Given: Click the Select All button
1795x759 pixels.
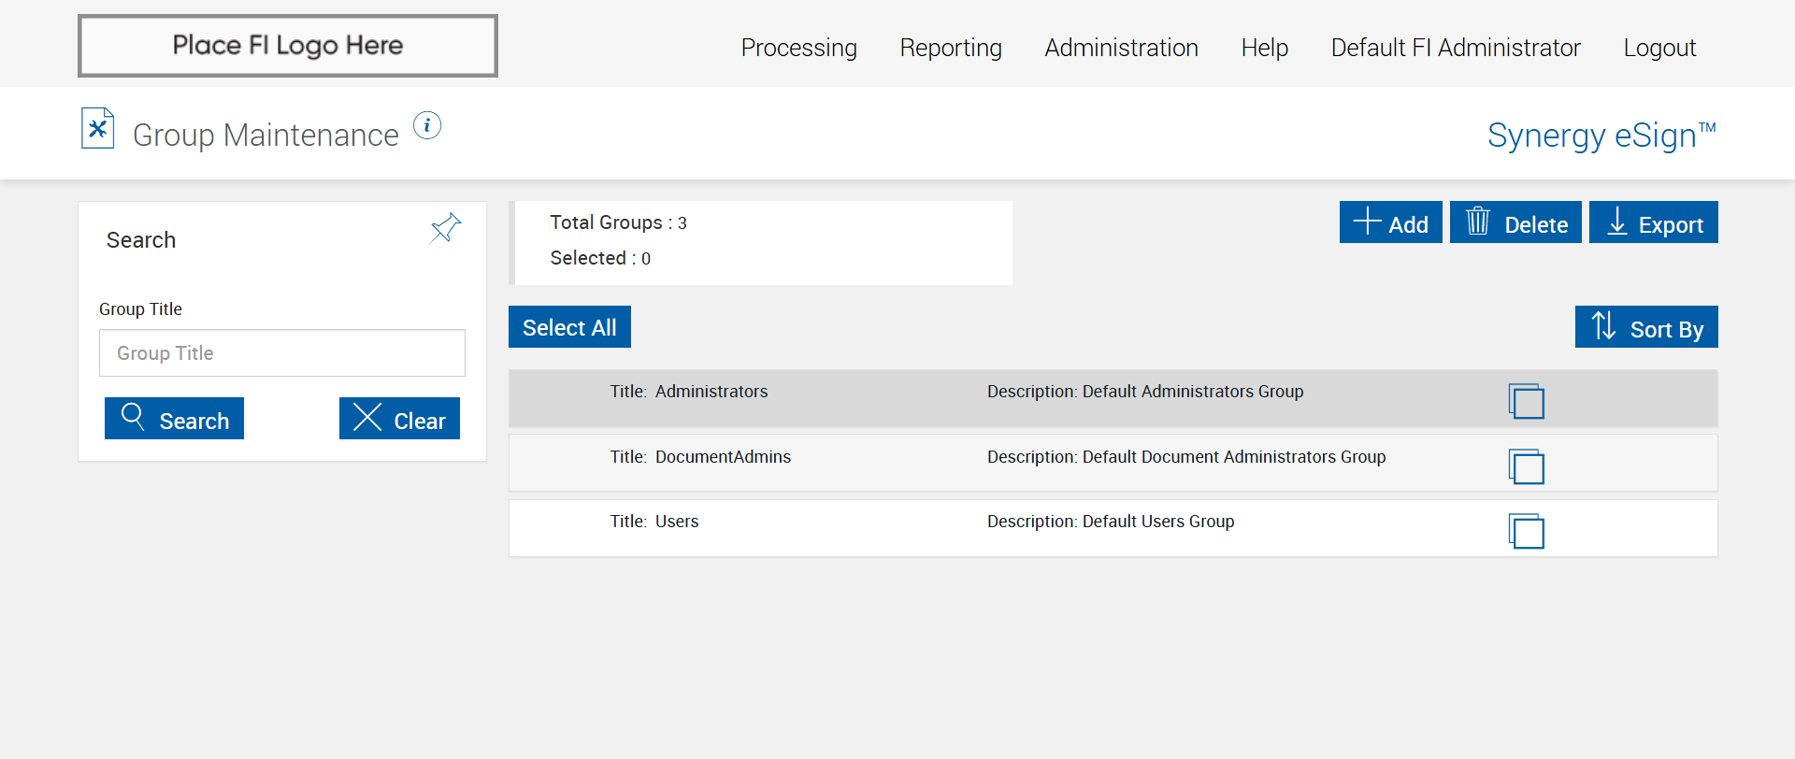Looking at the screenshot, I should click(569, 327).
